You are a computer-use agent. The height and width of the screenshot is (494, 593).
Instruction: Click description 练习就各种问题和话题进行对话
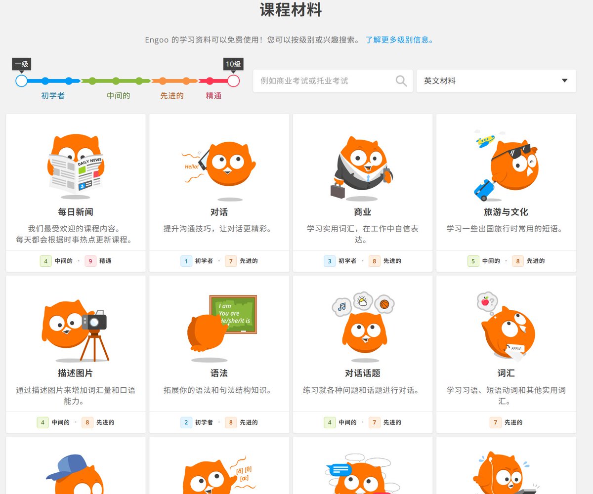pos(363,390)
